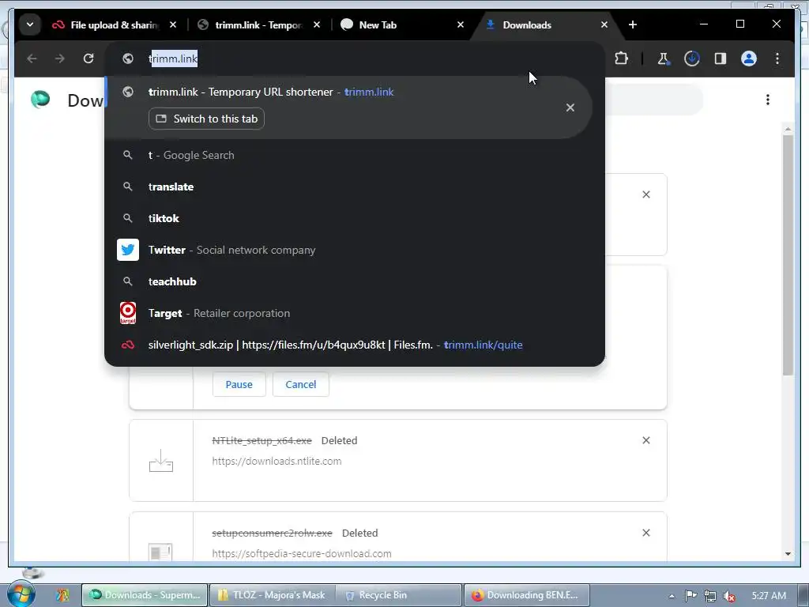The width and height of the screenshot is (809, 607).
Task: Show hidden system tray icons
Action: click(672, 596)
